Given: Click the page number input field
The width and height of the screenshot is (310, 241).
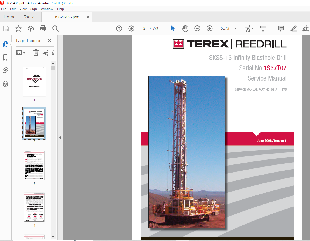Looking at the screenshot, I should (x=144, y=28).
